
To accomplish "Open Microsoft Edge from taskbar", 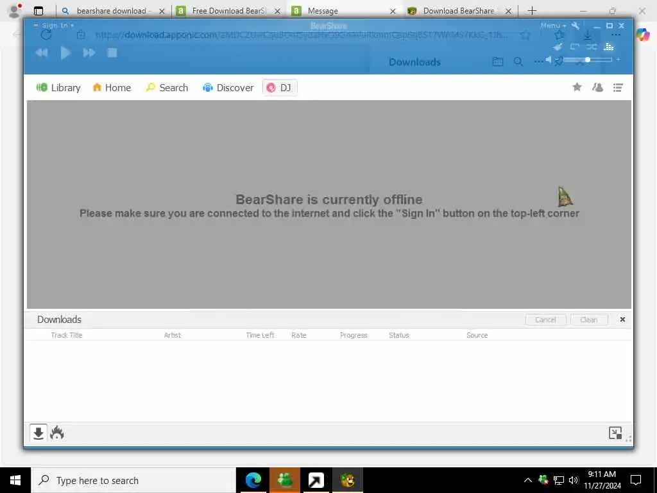I will click(x=253, y=480).
